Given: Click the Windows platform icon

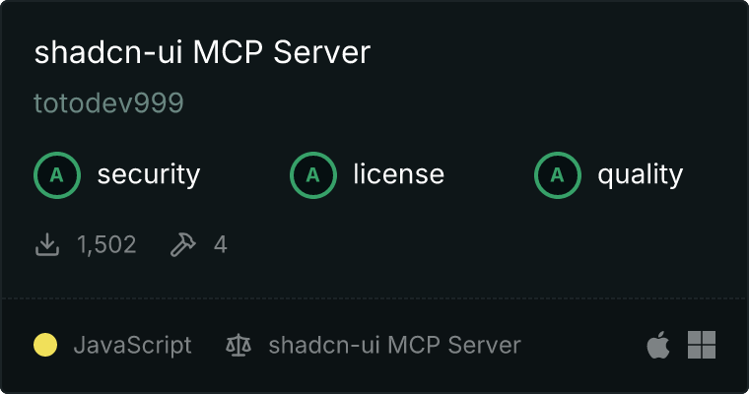Looking at the screenshot, I should click(702, 345).
